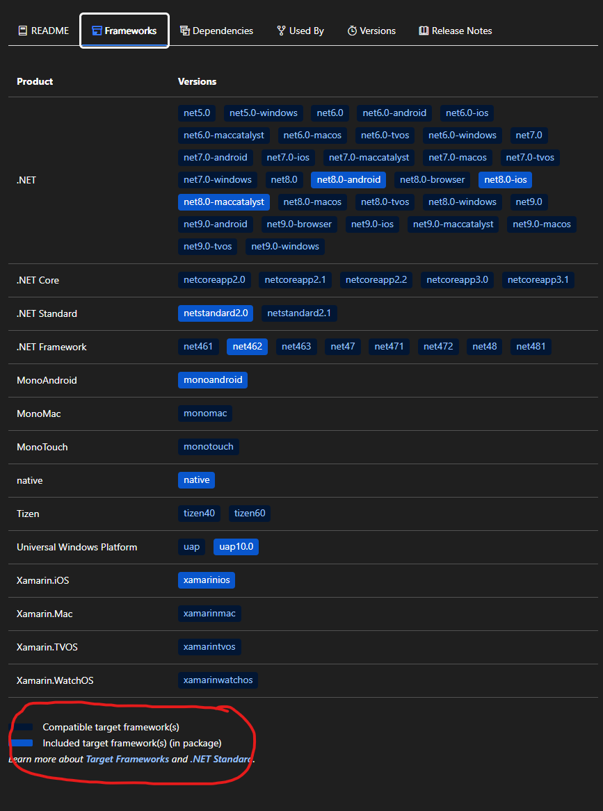Select the monomac badge
Screen dimensions: 603x811
pos(205,413)
